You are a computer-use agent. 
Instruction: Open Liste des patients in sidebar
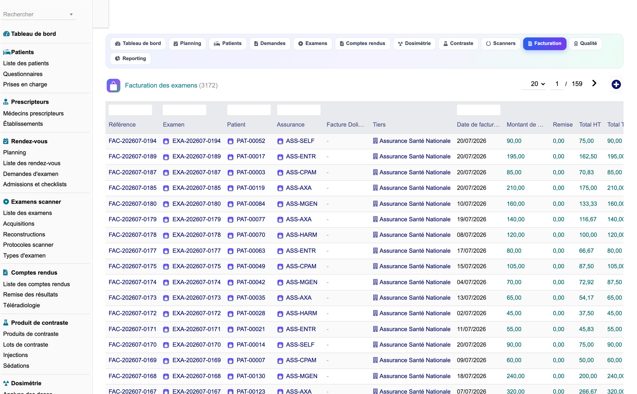(x=26, y=63)
